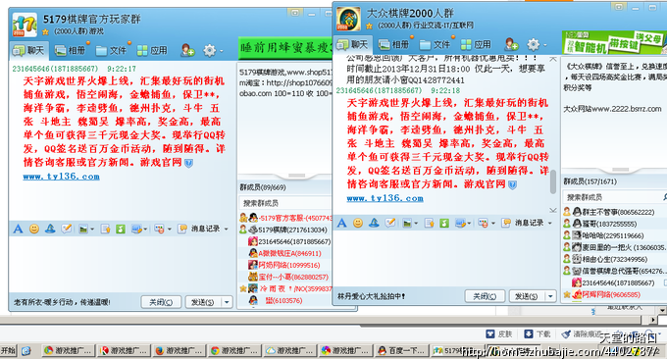667x359 pixels.
Task: Open font settings in 大众棋牌 chat toolbar
Action: click(x=341, y=223)
